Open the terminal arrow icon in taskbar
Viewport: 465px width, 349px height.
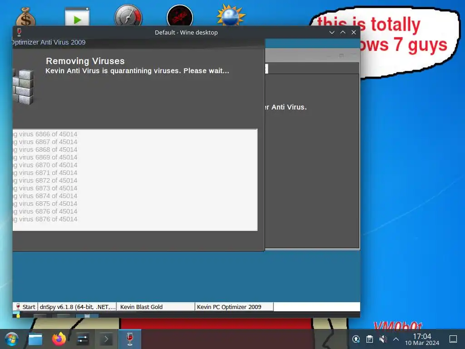click(x=106, y=339)
